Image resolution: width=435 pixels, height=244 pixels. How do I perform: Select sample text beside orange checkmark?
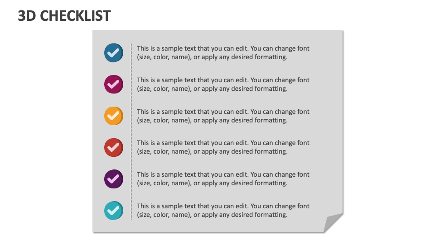(x=223, y=116)
